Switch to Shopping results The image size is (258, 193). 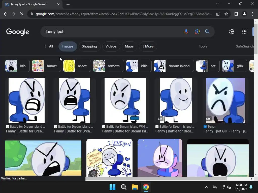point(89,46)
